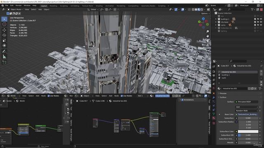
Task: Hide the cams collection eye
Action: pyautogui.click(x=261, y=25)
